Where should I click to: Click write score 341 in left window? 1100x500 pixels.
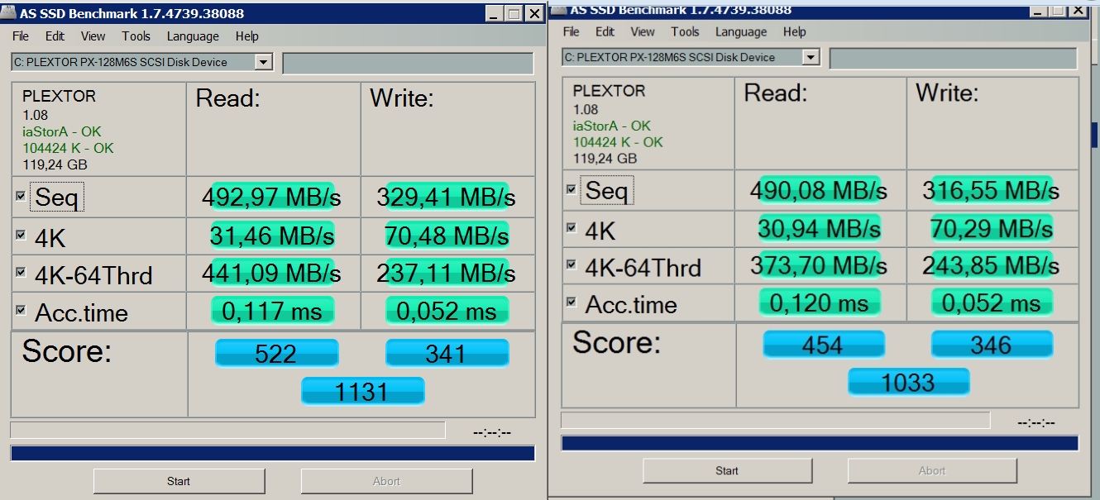[447, 353]
